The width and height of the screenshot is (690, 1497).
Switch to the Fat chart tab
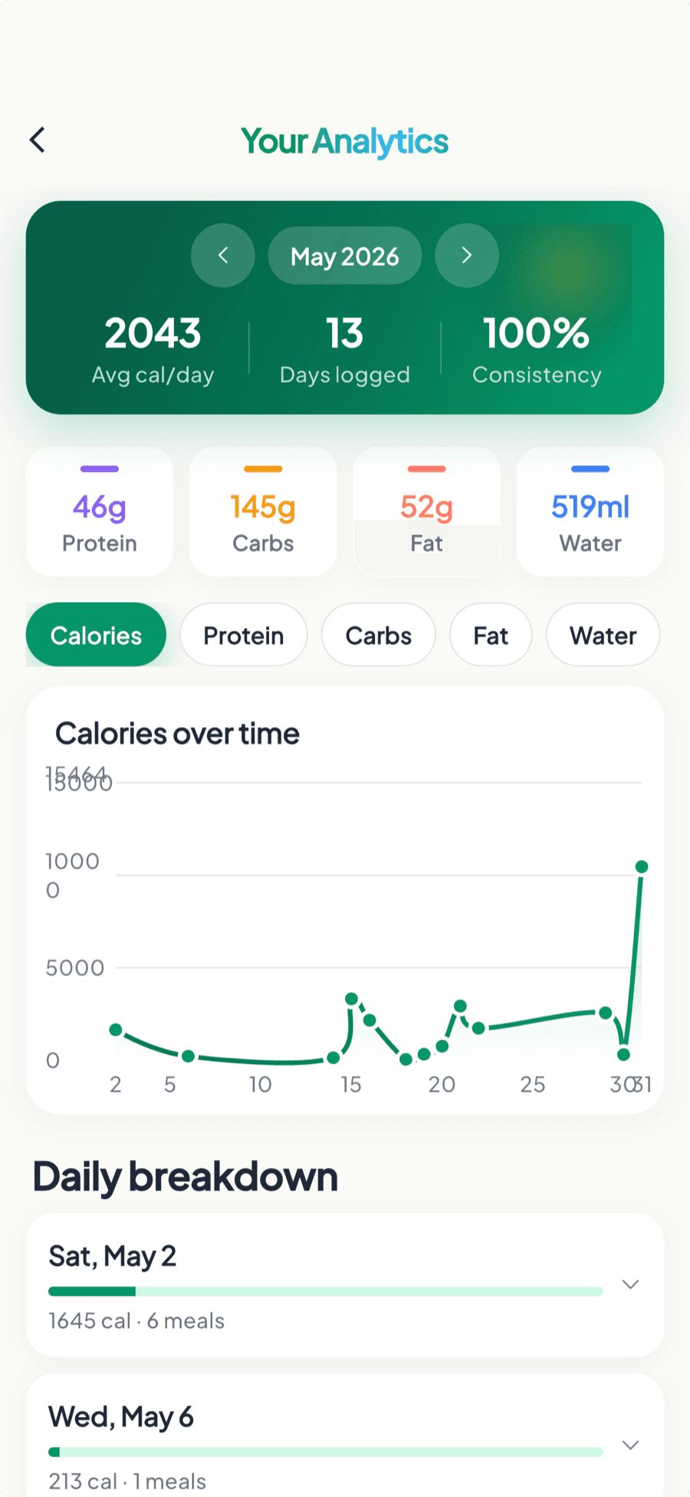491,635
